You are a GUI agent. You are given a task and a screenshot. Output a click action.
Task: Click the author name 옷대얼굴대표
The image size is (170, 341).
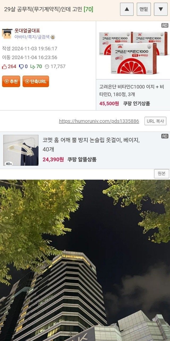[x=27, y=31]
